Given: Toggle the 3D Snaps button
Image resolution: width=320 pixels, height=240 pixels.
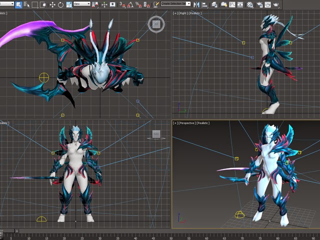Looking at the screenshot, I should pyautogui.click(x=122, y=4).
